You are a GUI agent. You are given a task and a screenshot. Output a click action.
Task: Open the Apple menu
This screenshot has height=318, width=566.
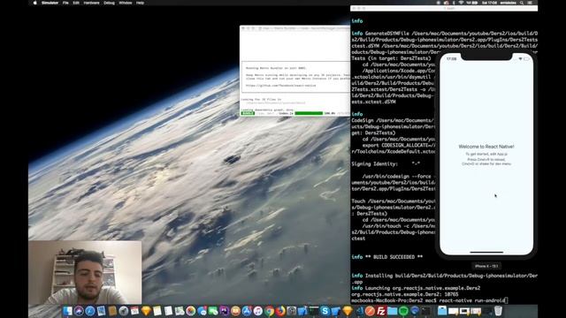(x=35, y=3)
